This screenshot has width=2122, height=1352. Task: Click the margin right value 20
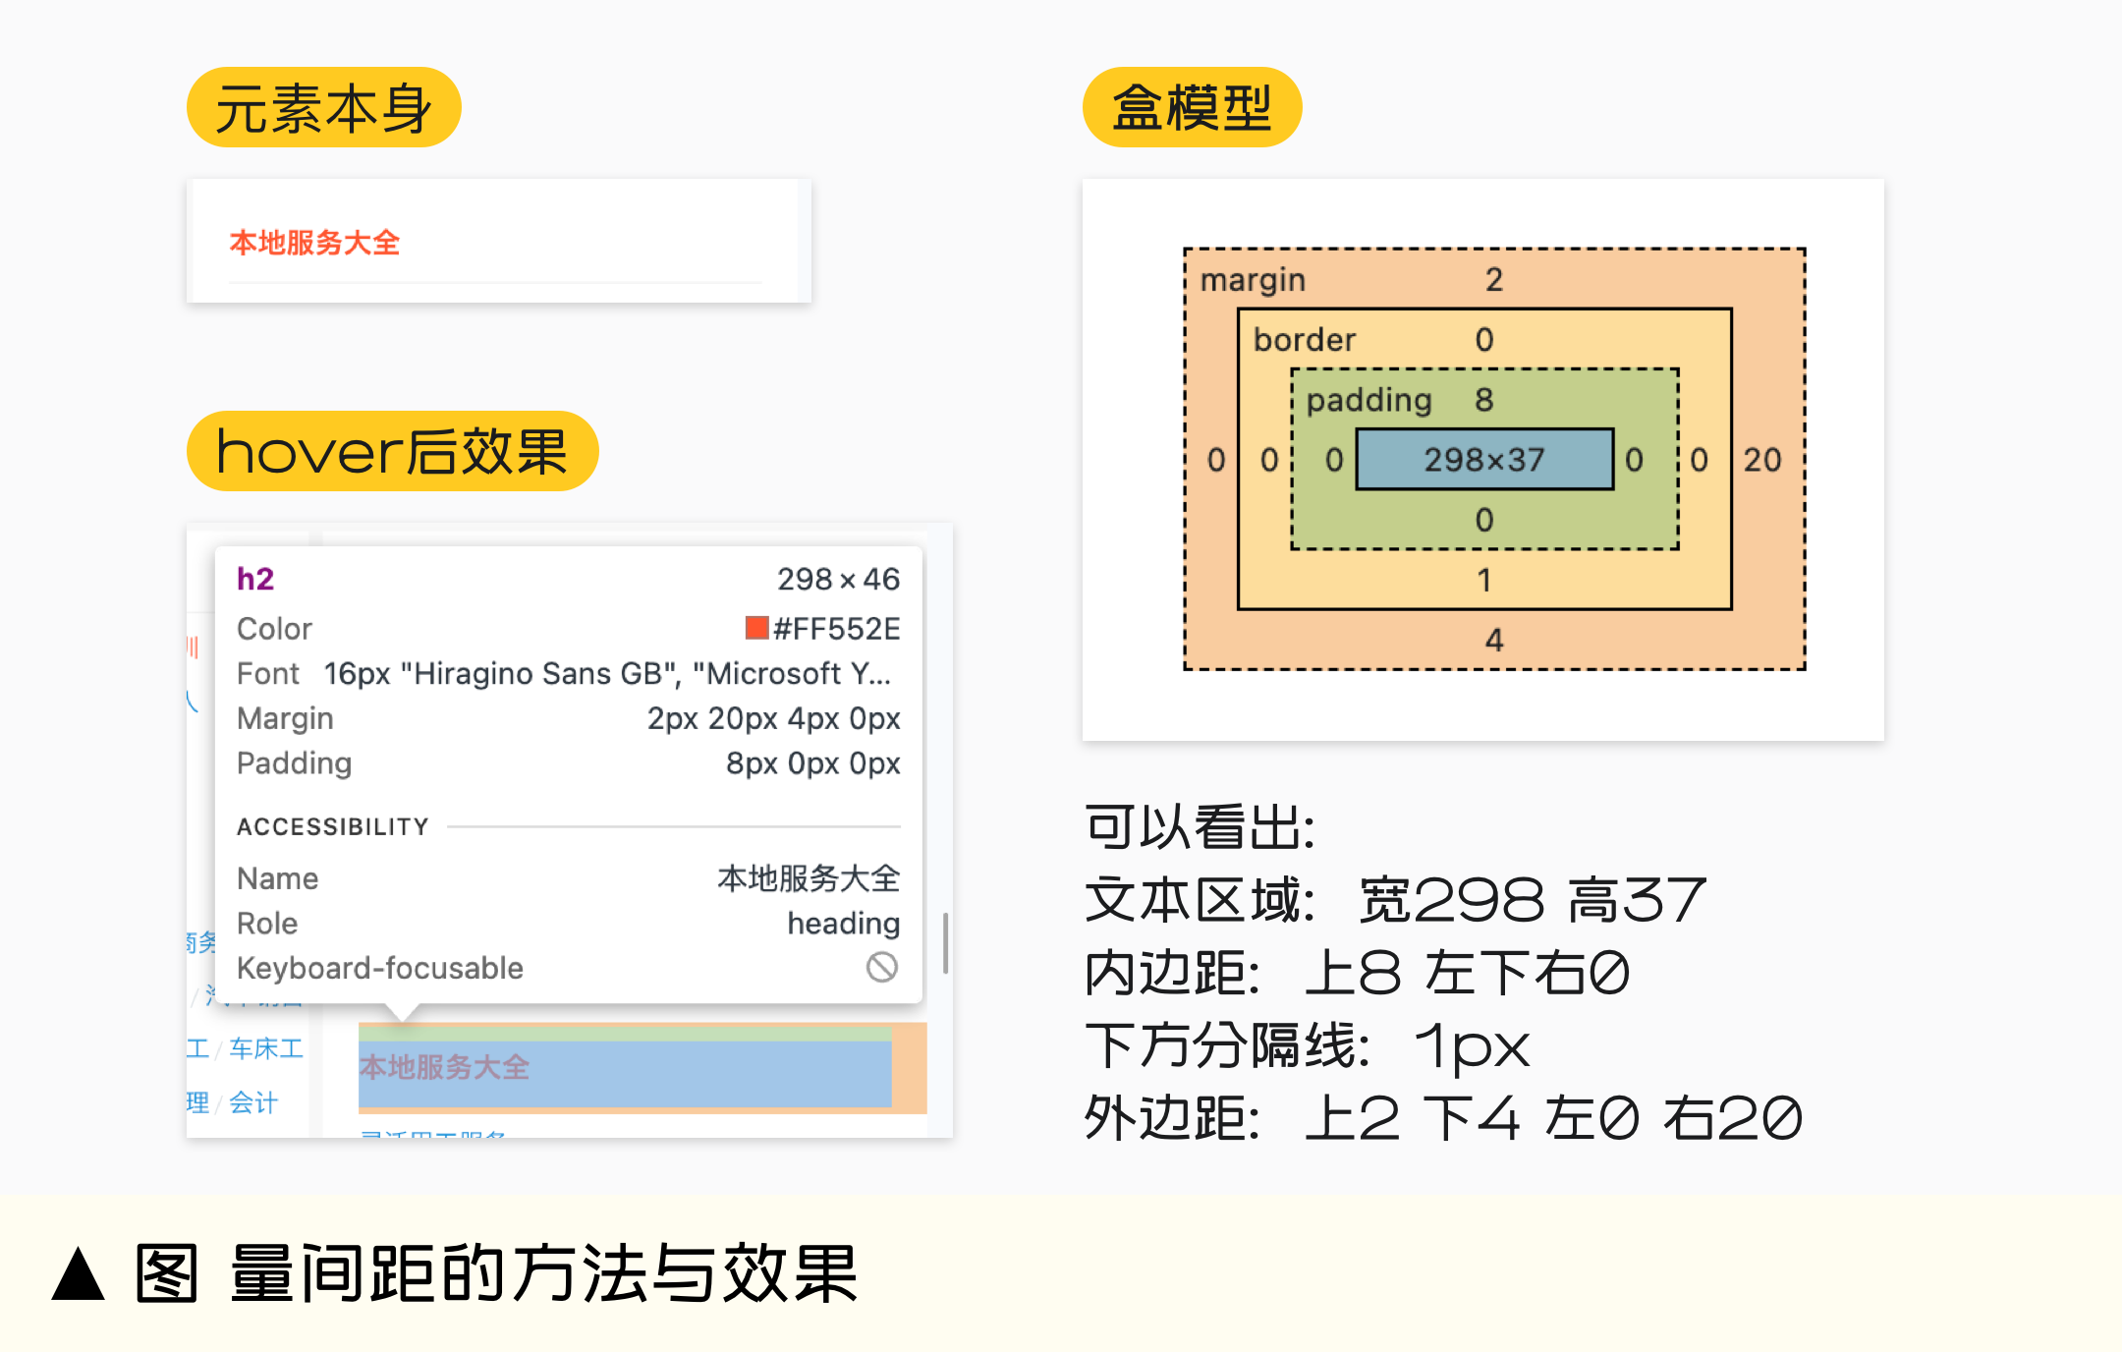point(1761,459)
